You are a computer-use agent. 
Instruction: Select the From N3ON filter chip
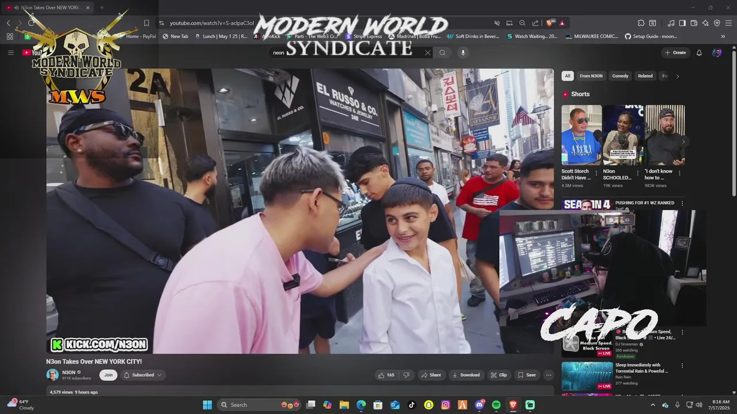pyautogui.click(x=591, y=76)
